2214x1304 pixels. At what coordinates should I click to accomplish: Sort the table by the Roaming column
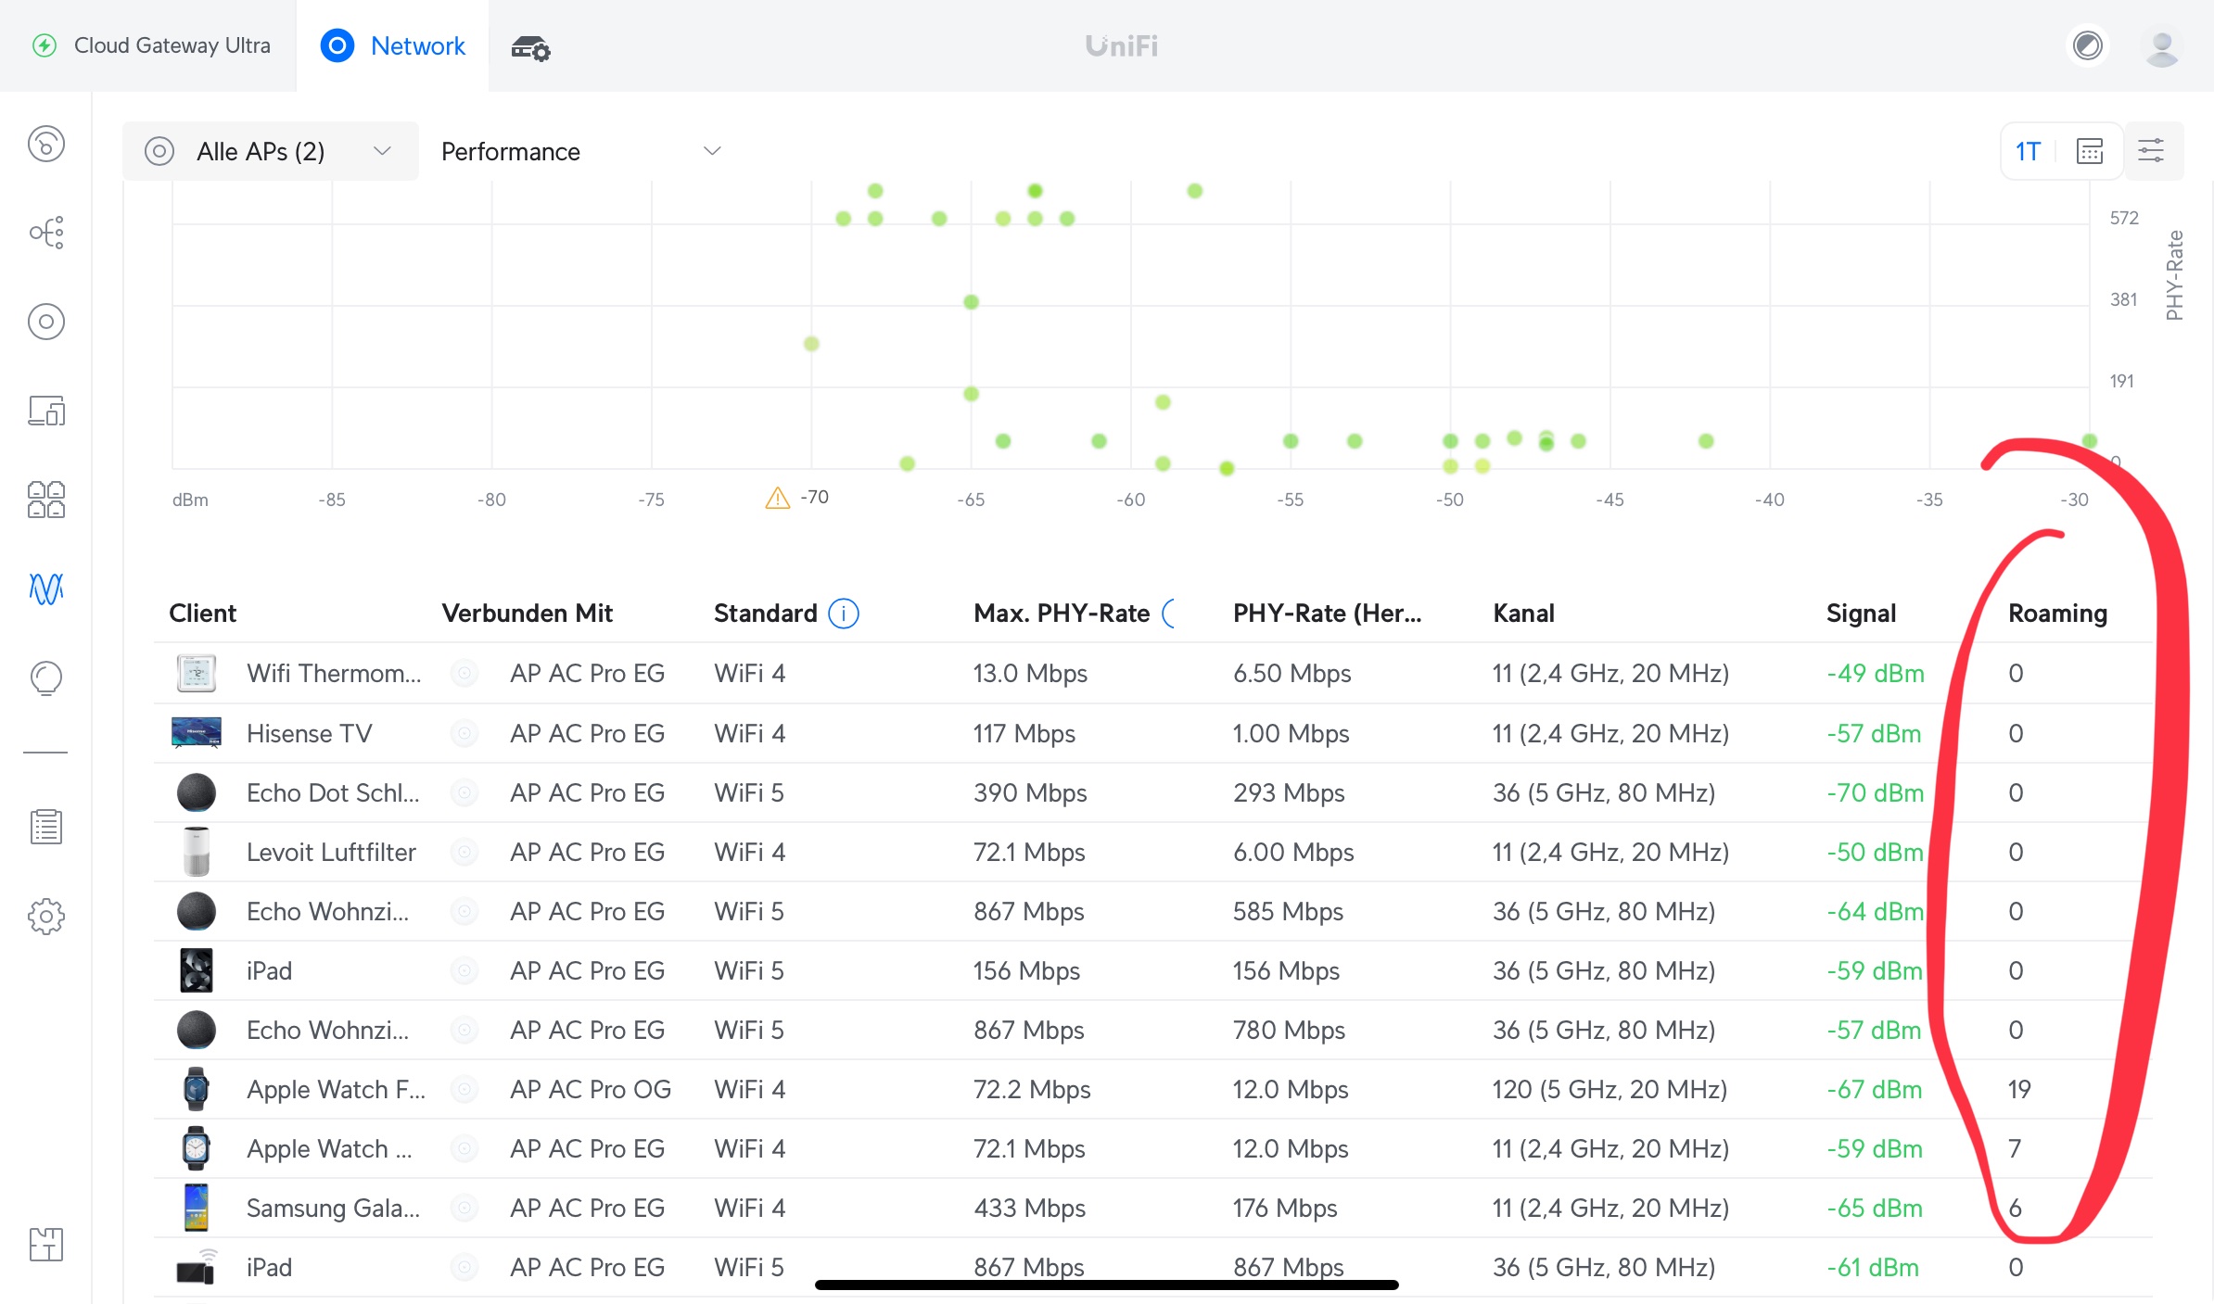[x=2057, y=614]
